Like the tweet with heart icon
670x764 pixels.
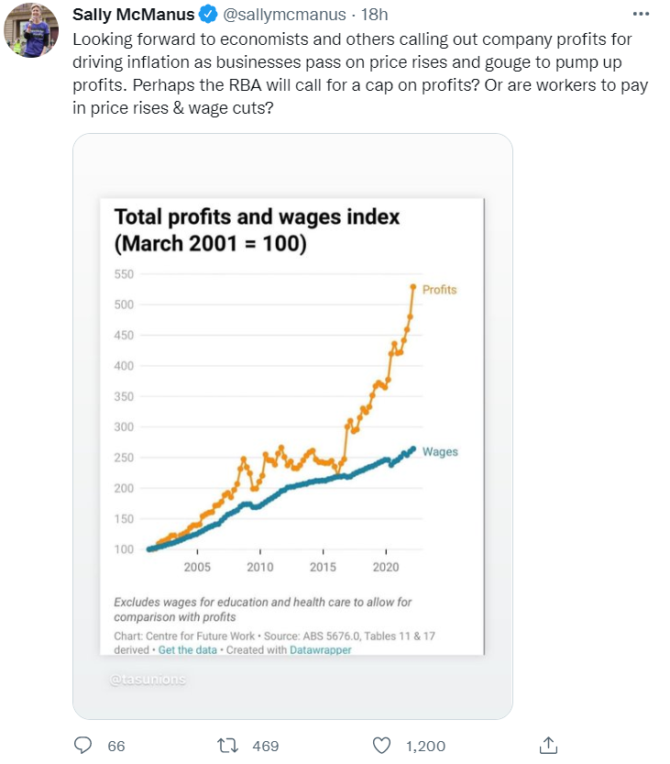point(382,745)
